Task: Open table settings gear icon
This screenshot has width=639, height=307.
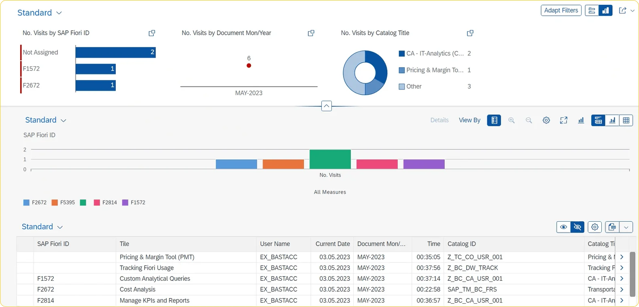Action: coord(594,227)
